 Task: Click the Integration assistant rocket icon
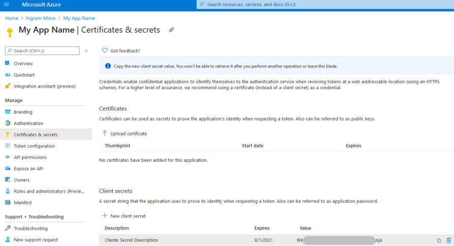click(8, 86)
